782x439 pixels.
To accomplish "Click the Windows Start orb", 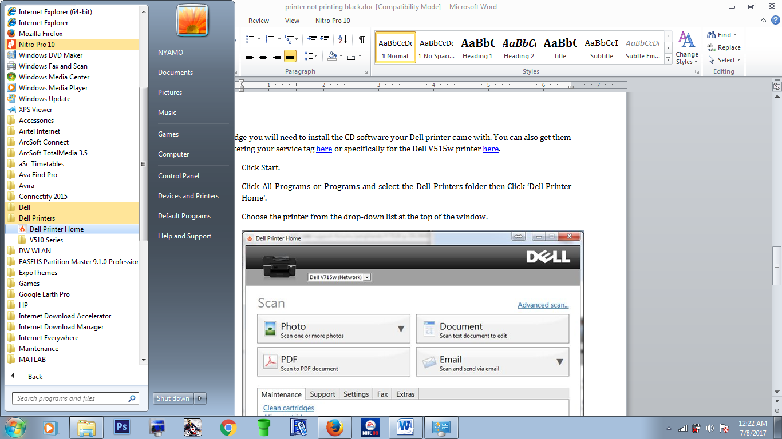I will (x=15, y=427).
